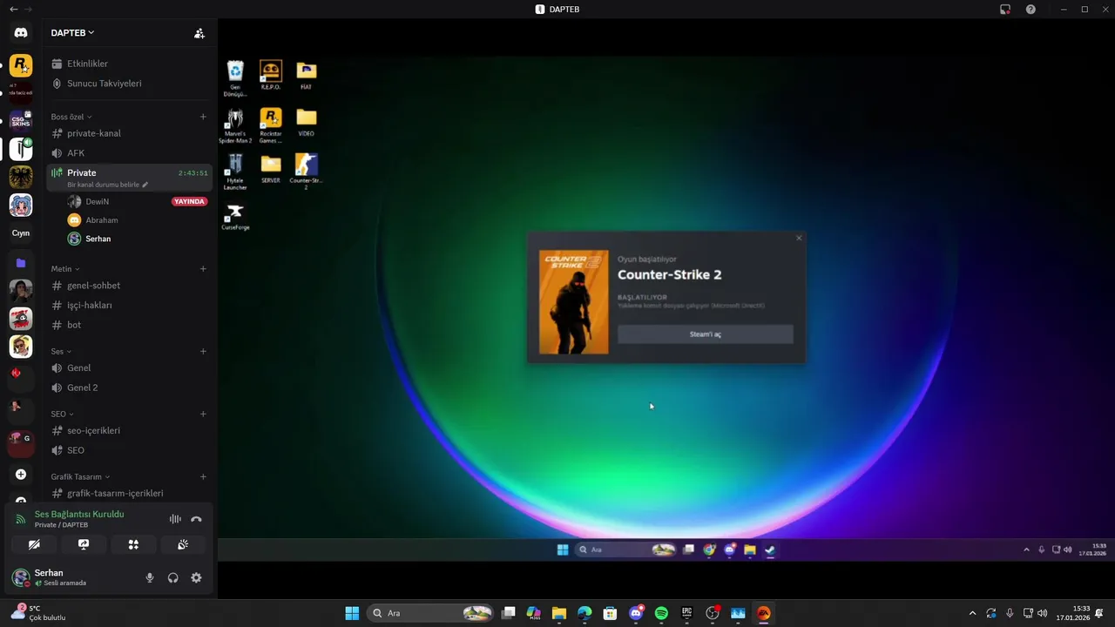Disconnect from voice with hang-up icon

pos(196,519)
